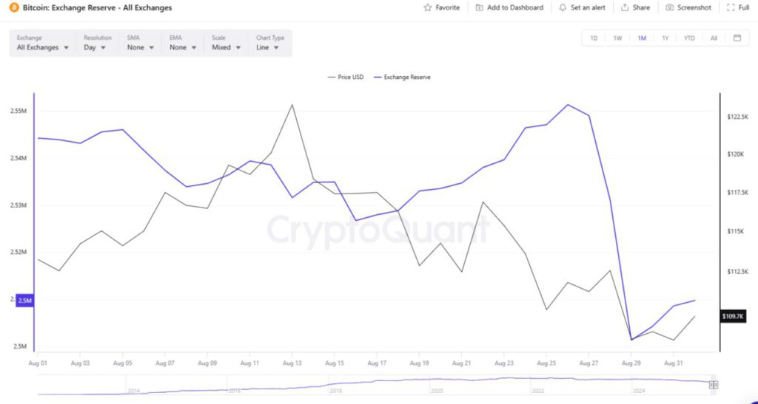Expand the Chart Type dropdown set to Line
The width and height of the screenshot is (758, 404).
click(x=267, y=47)
